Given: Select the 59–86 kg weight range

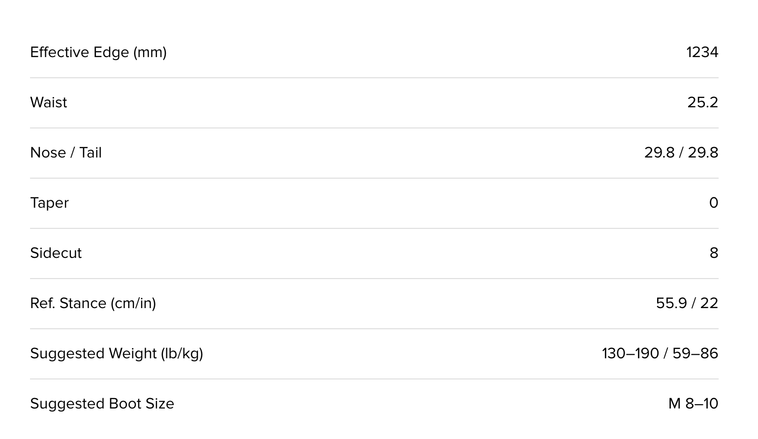Looking at the screenshot, I should [695, 353].
